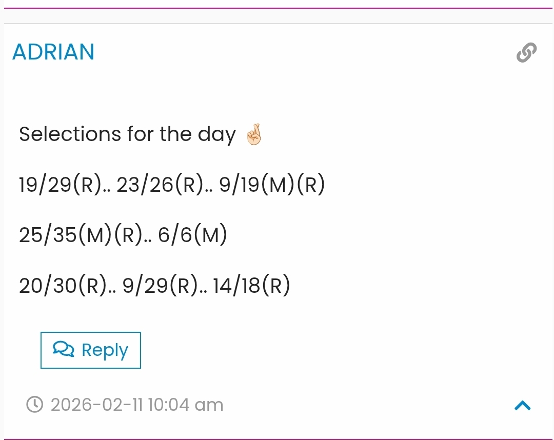
Task: Click the purple divider line above the post
Action: [277, 8]
